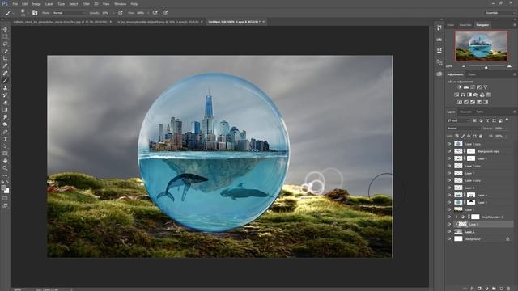Open the Image menu

tap(36, 4)
